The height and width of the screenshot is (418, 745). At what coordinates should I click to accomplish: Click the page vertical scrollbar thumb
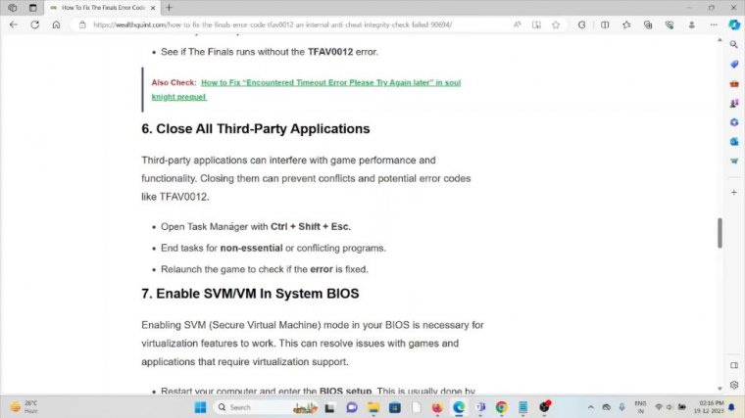(x=720, y=232)
